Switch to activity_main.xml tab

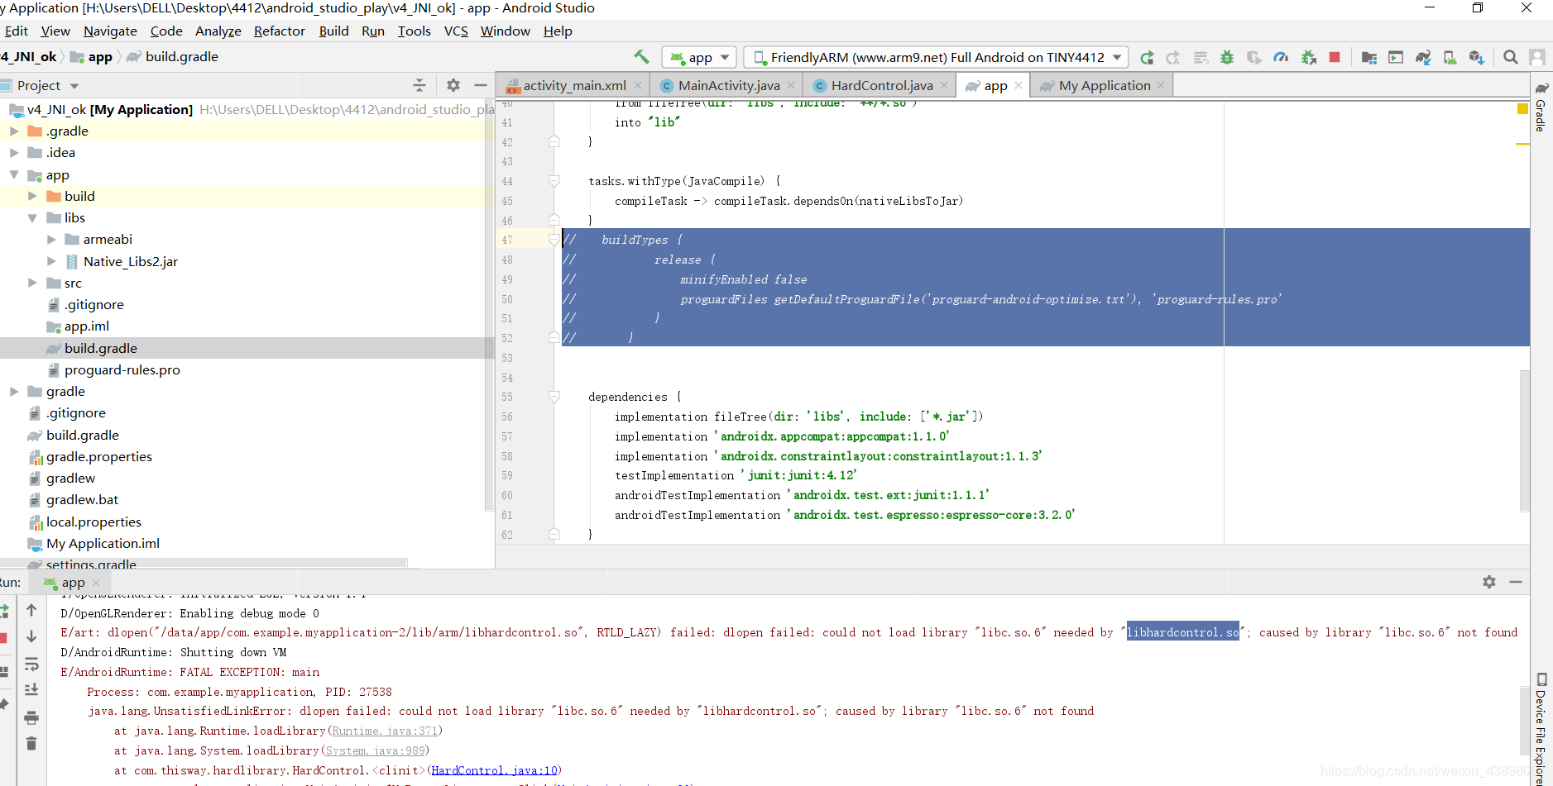pos(574,85)
